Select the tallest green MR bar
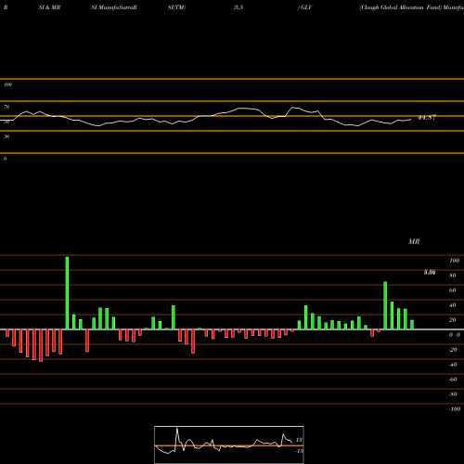 [67, 293]
